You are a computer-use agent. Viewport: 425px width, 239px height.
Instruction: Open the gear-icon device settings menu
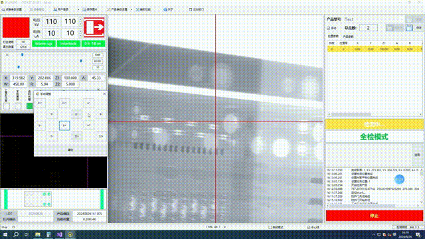point(12,9)
